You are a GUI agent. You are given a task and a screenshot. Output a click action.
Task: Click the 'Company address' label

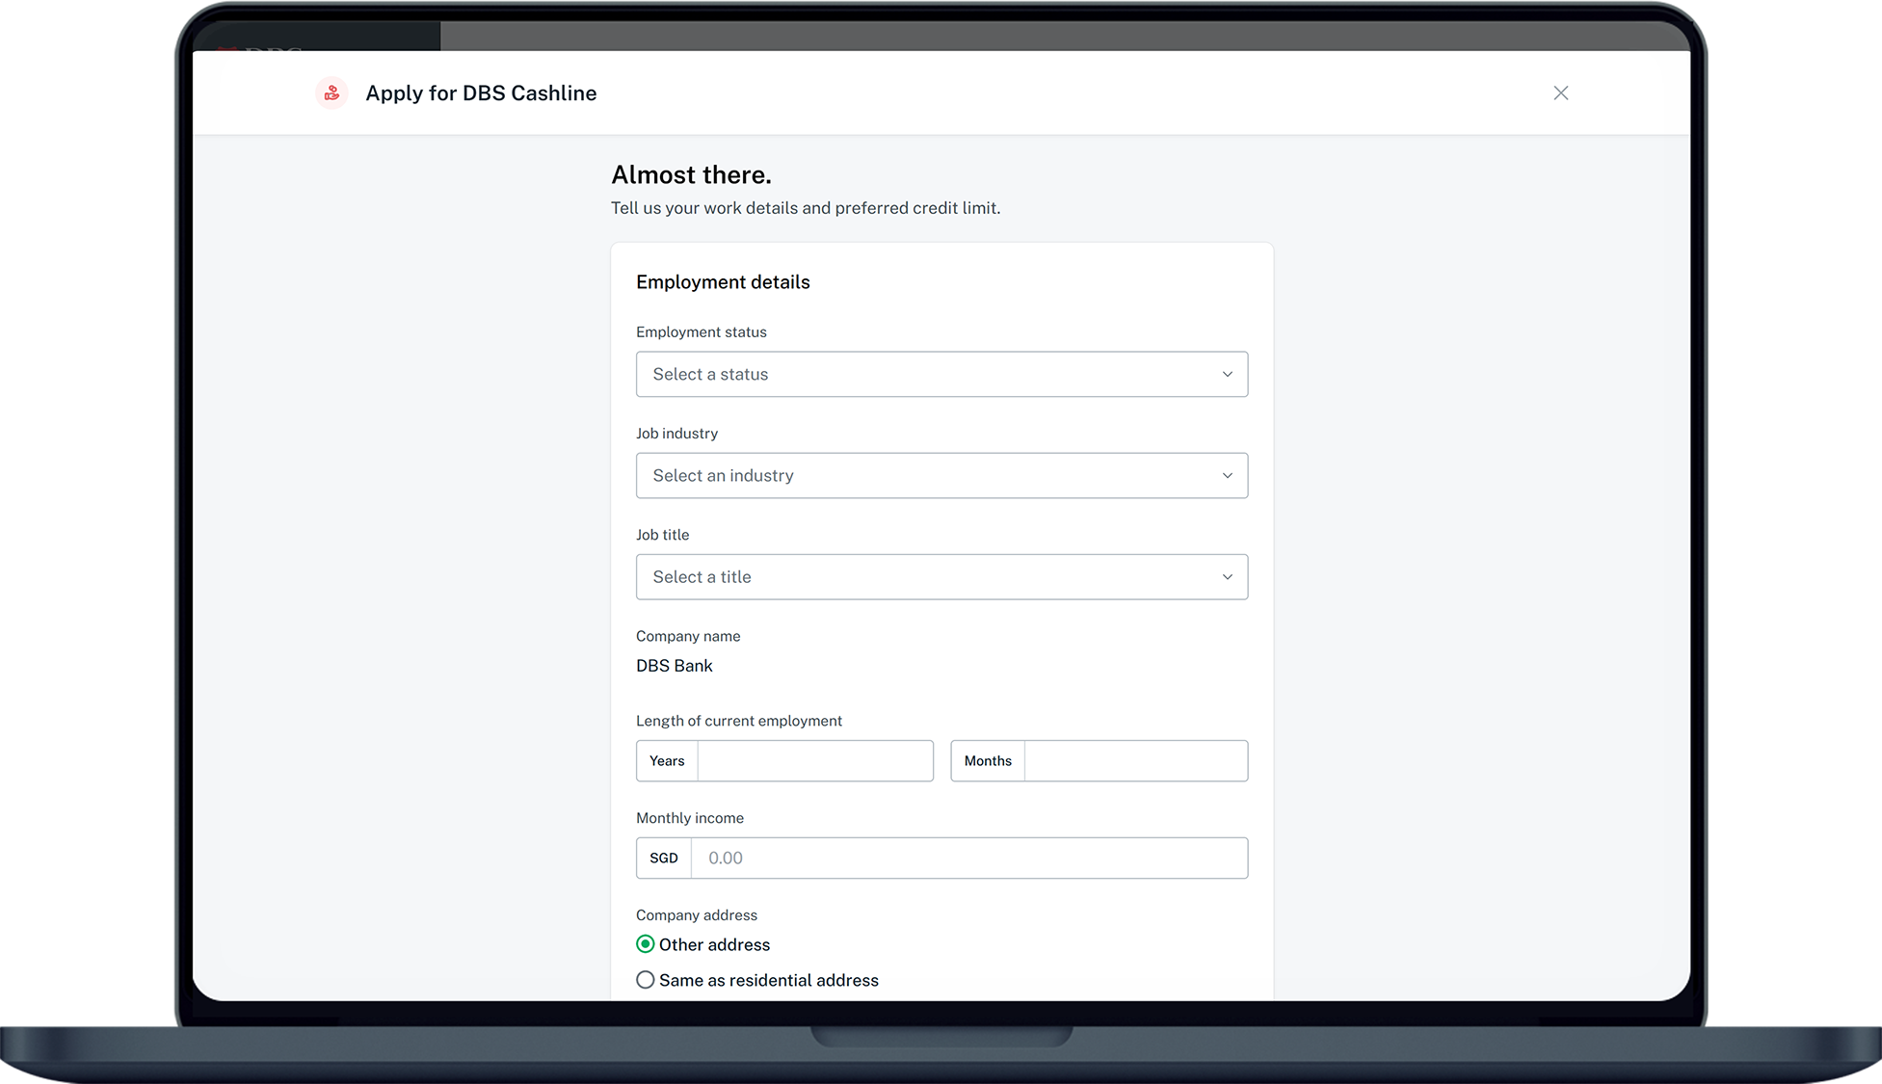click(x=697, y=915)
